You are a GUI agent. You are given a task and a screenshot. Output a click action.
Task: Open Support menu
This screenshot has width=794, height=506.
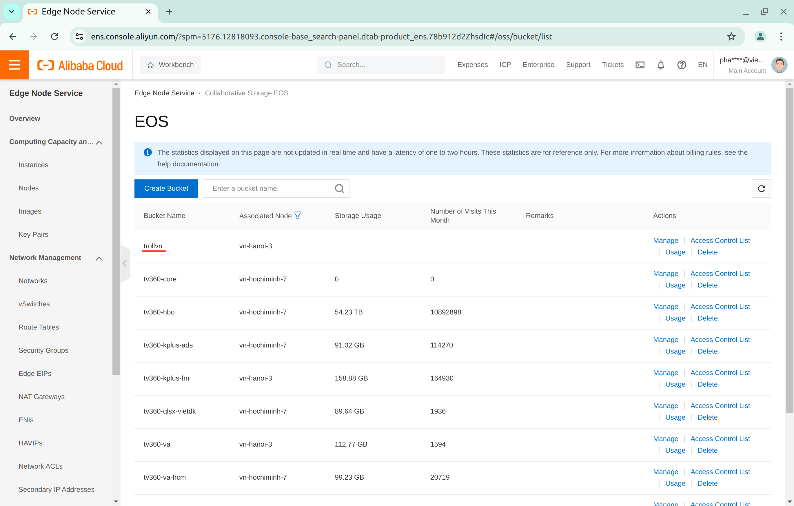(x=578, y=65)
